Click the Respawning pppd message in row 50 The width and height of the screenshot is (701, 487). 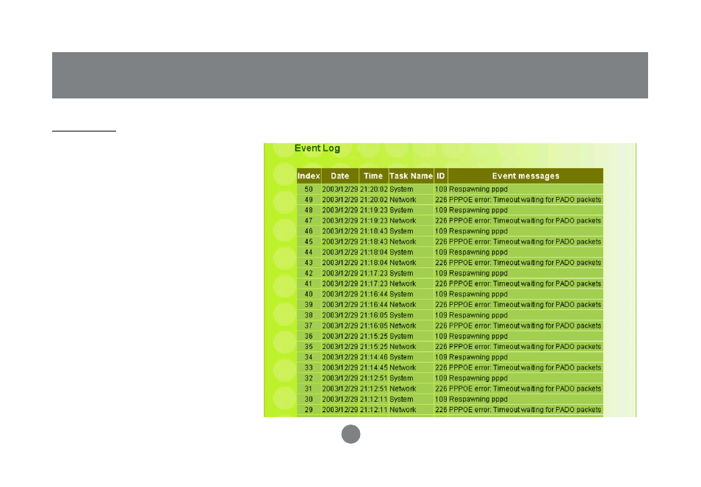[x=478, y=190]
